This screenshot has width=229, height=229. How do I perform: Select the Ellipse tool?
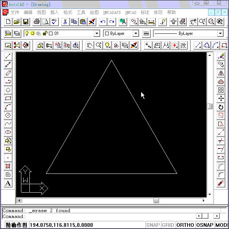[x=8, y=132]
